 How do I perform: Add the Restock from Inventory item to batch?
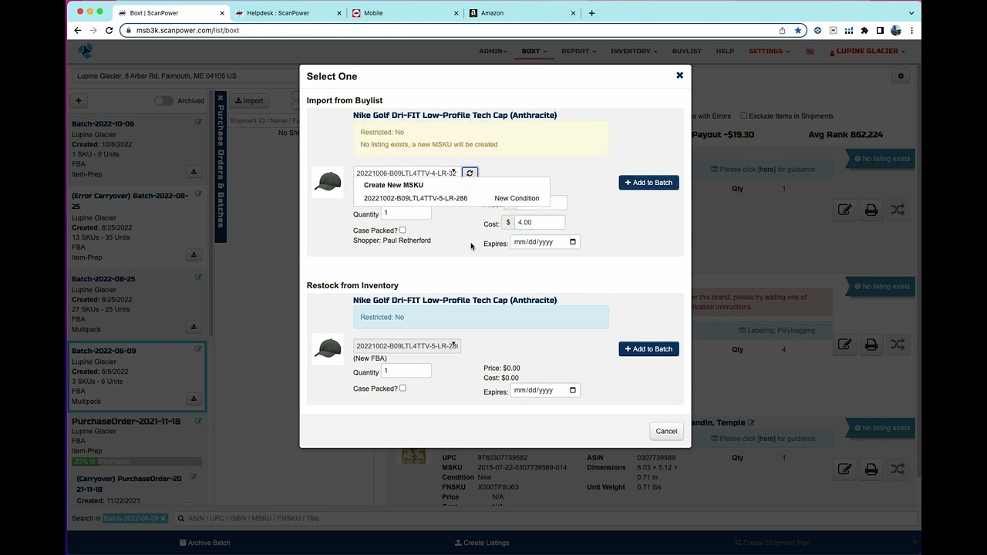648,349
